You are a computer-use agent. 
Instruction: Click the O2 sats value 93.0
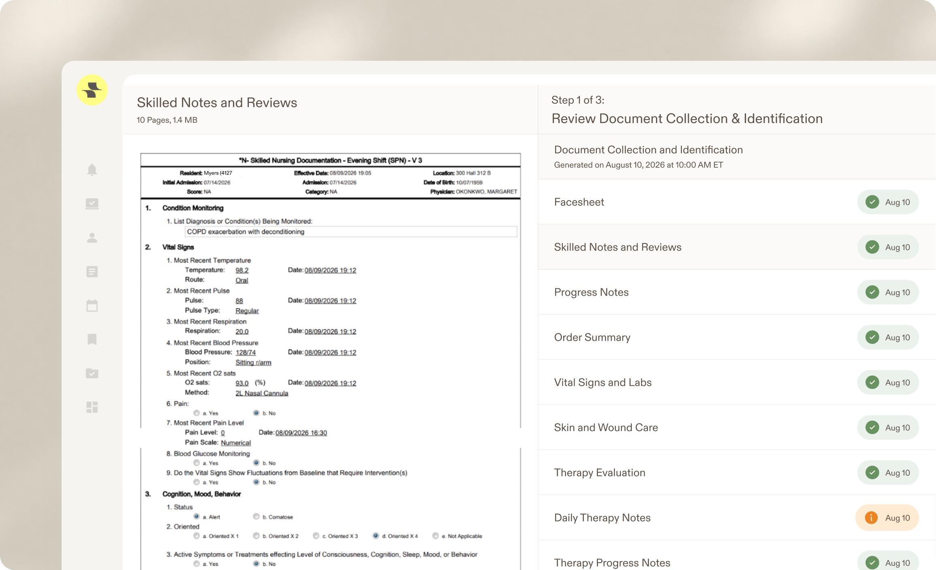point(242,383)
